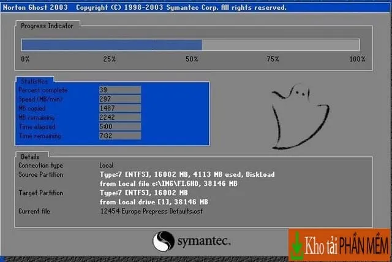Screen dimensions: 392x262
Task: Click source text '4113 MB used, DiskLoad'
Action: tap(234, 175)
